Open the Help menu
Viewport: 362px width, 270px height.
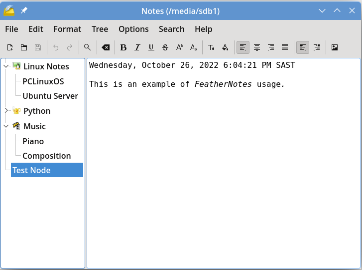(x=203, y=29)
